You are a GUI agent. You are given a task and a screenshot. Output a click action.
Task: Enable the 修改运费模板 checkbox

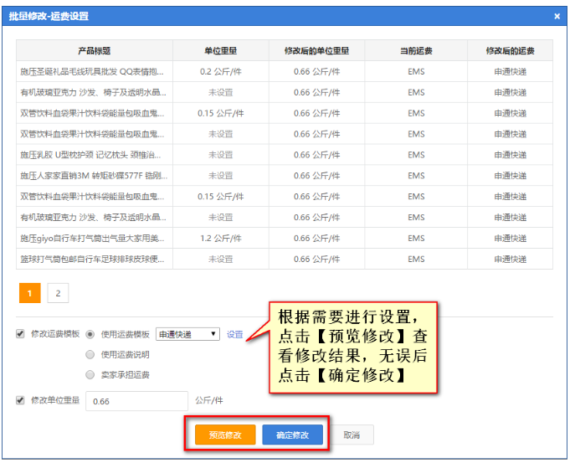pyautogui.click(x=21, y=334)
